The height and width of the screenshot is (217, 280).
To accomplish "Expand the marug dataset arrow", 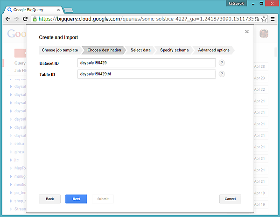I will point(11,176).
